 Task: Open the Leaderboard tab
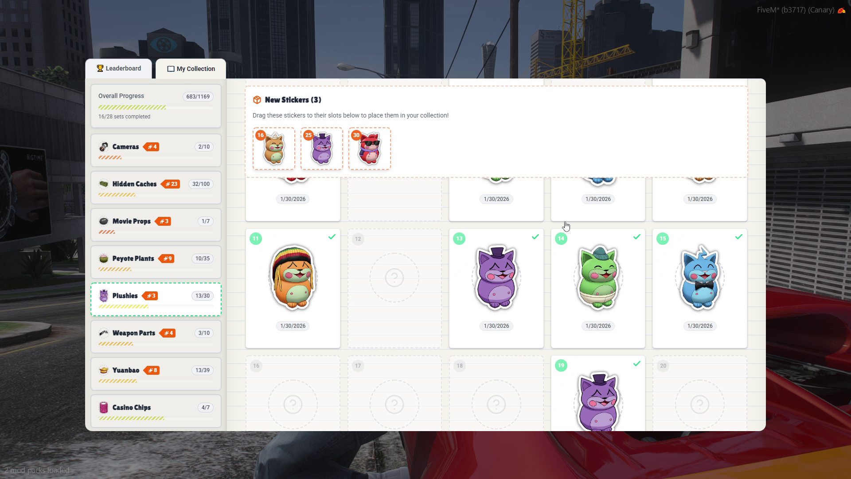click(119, 68)
